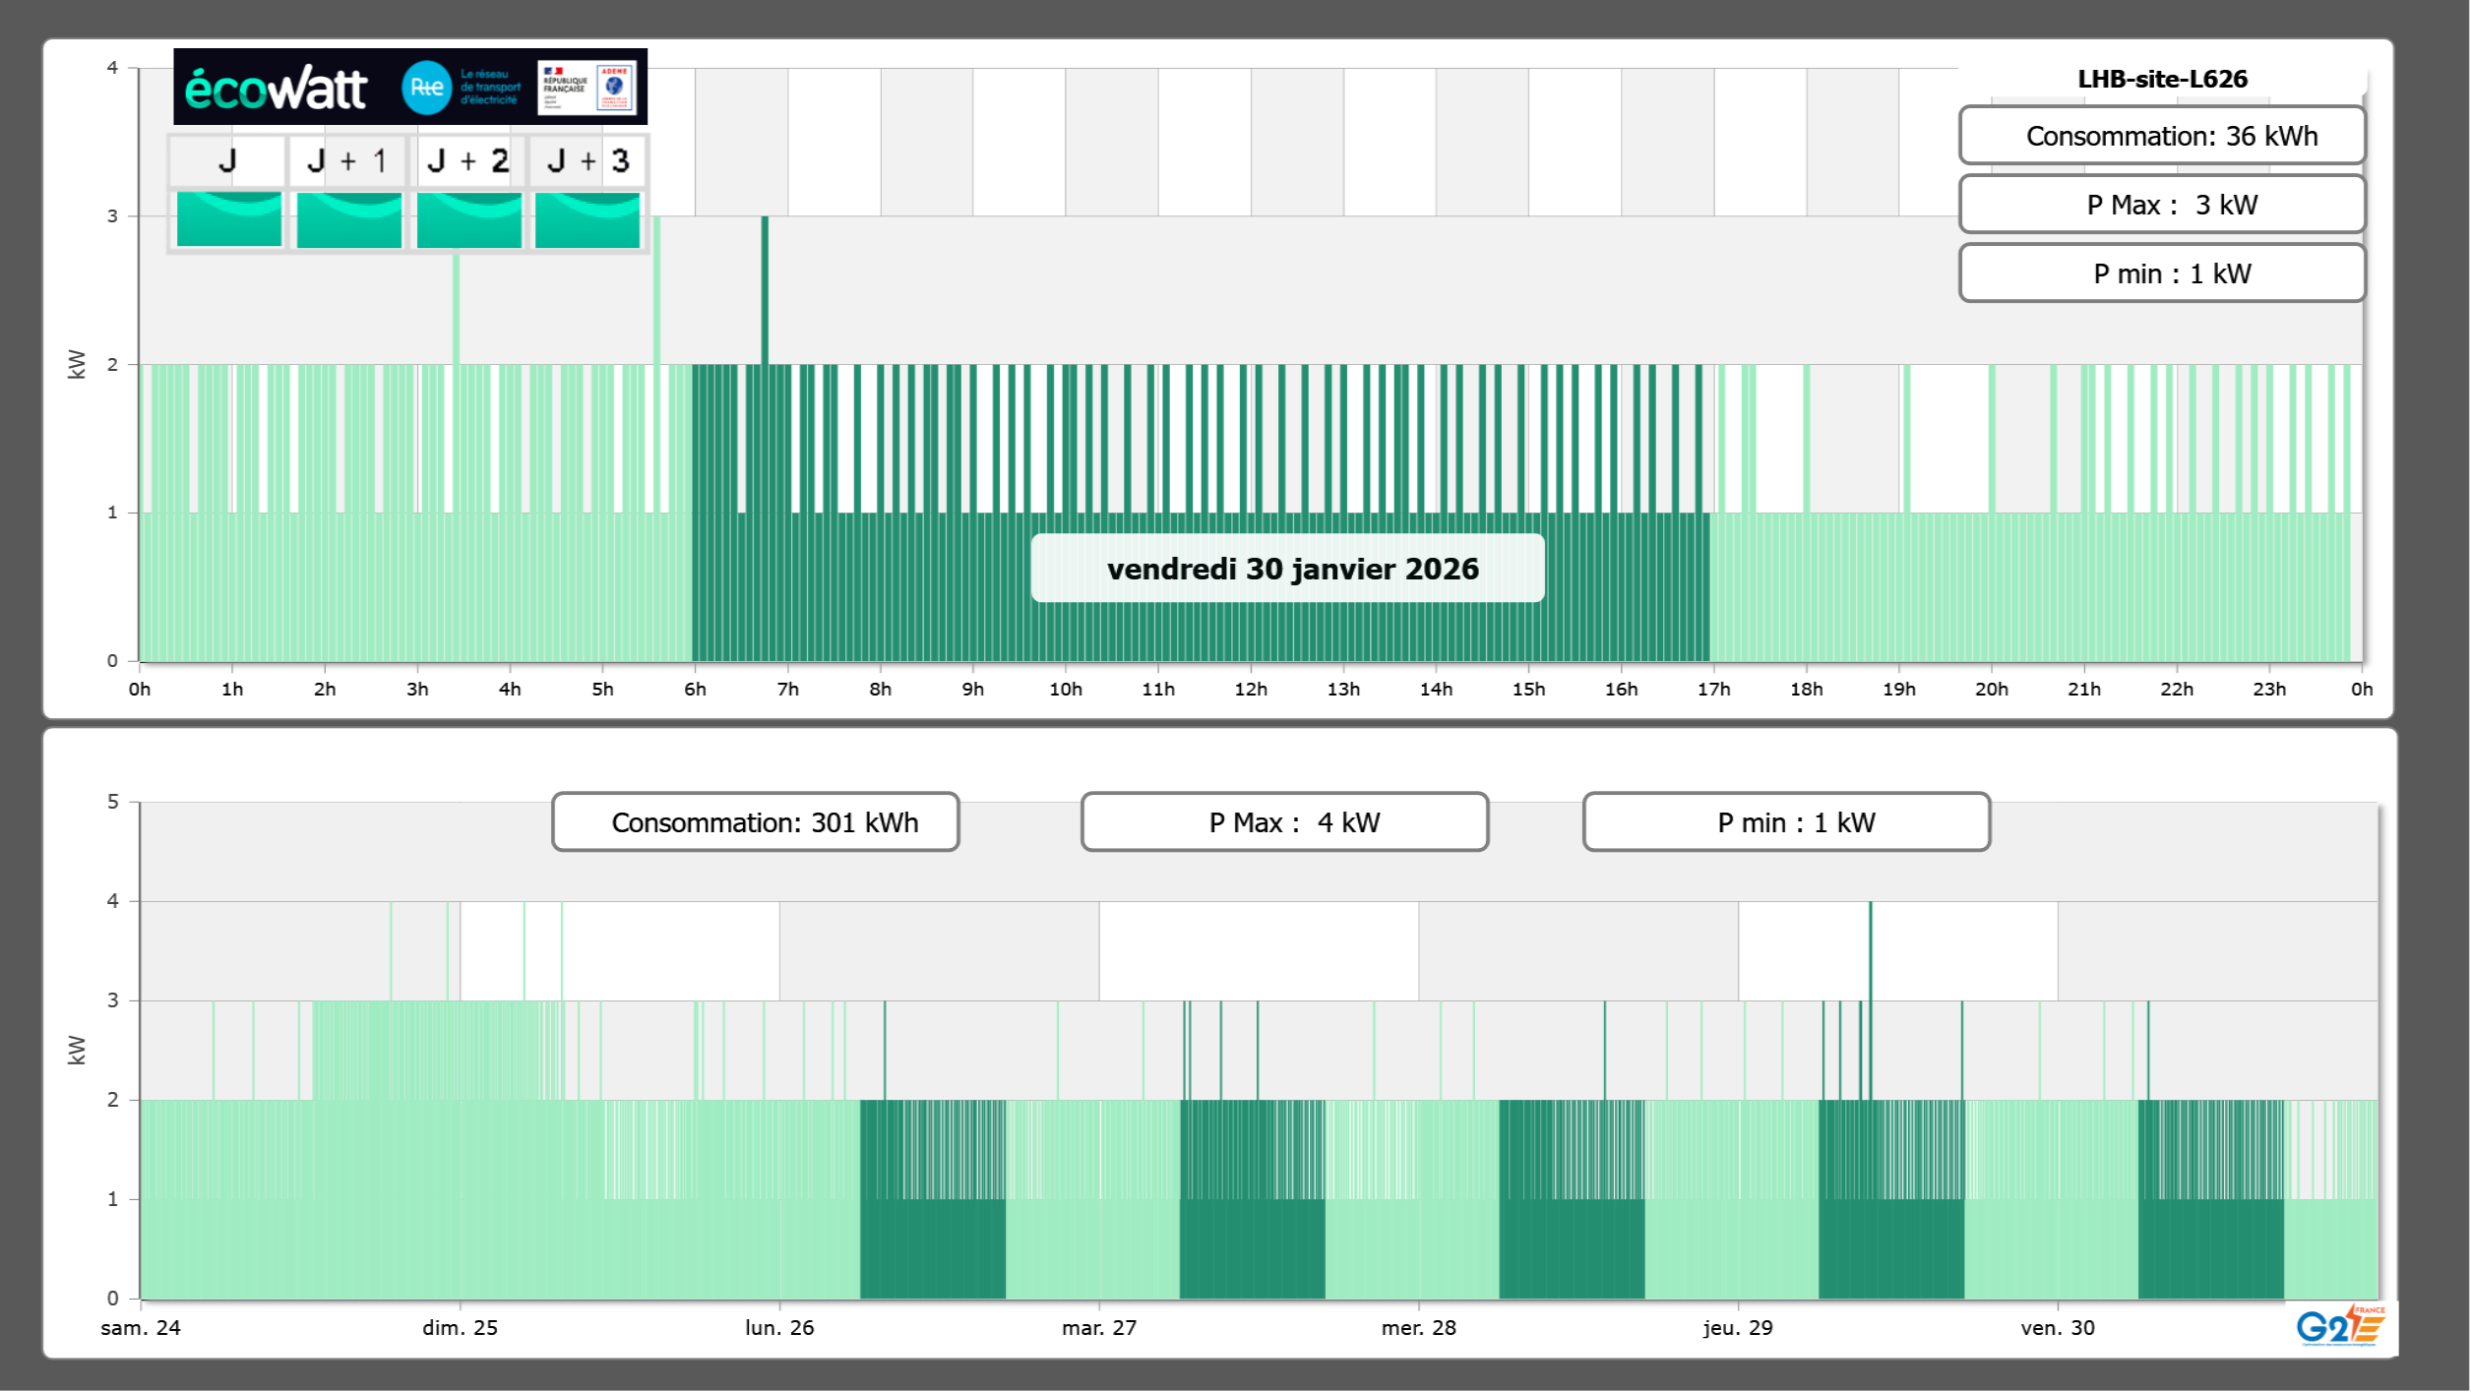Select the J day tab
This screenshot has width=2471, height=1392.
pos(227,161)
